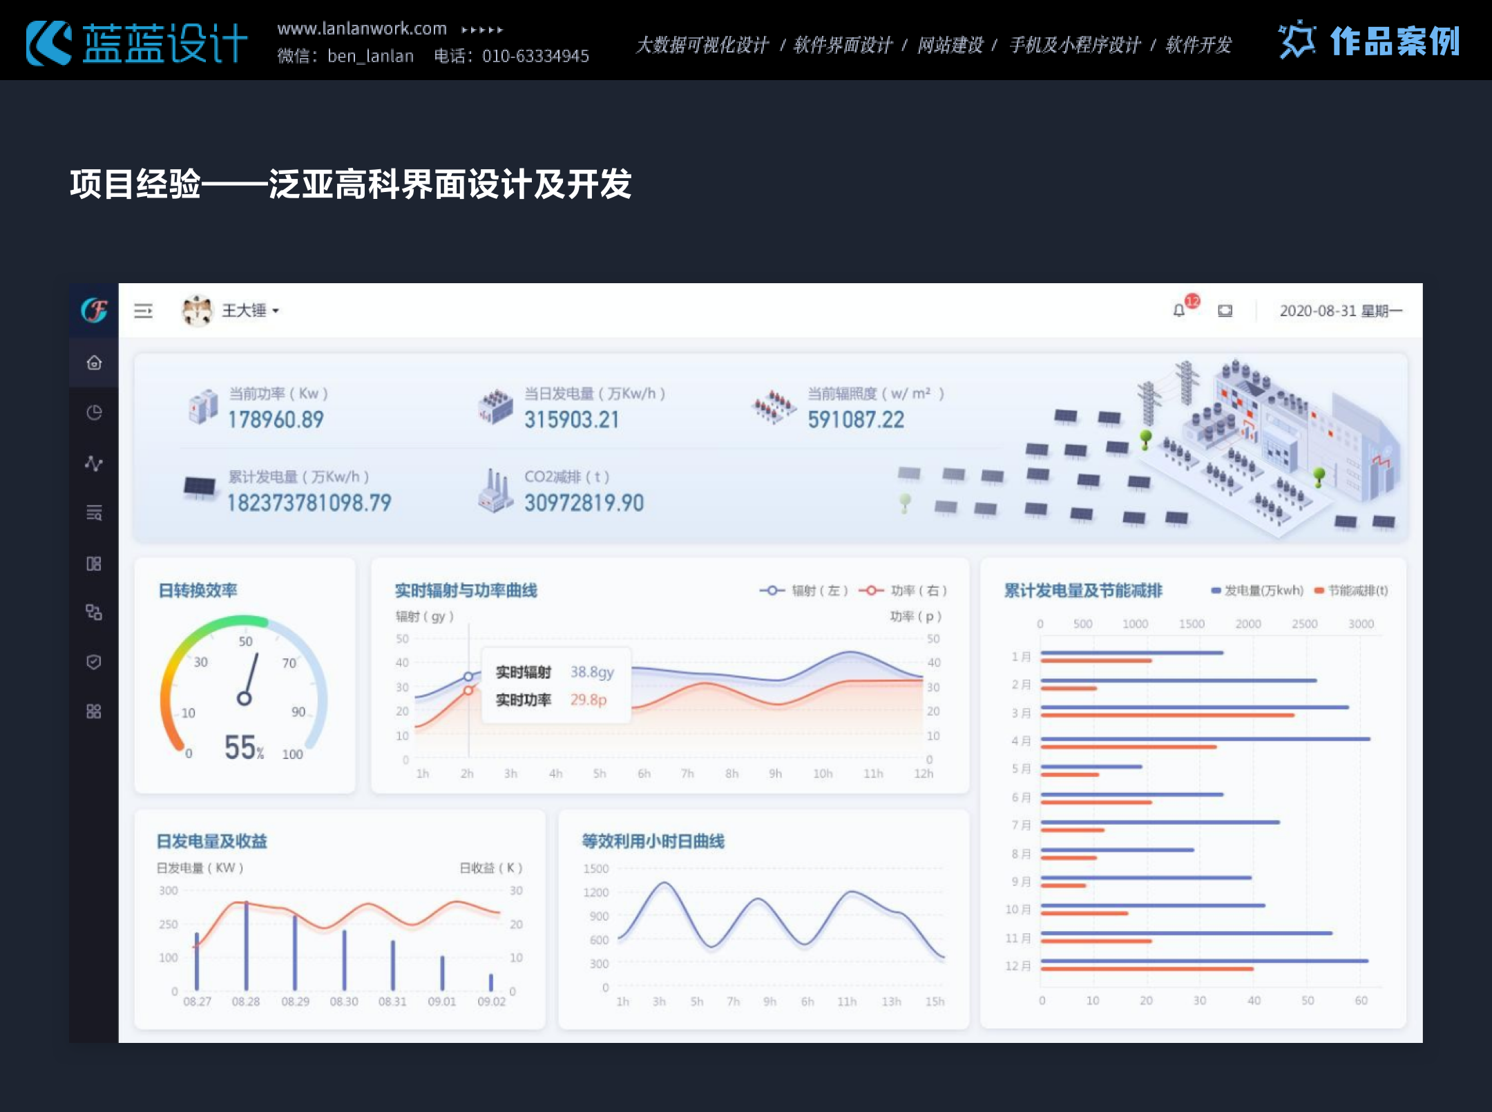Click the notification bell with badge 12

click(1179, 311)
